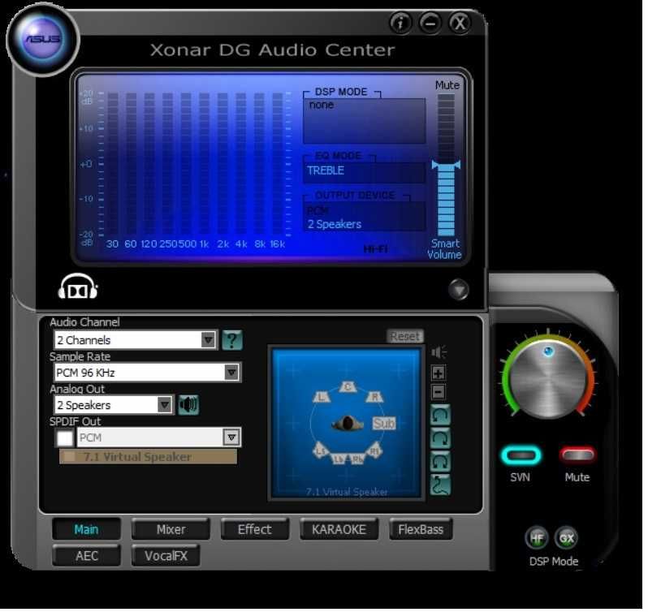
Task: Click the 1k equalizer band
Action: click(205, 166)
